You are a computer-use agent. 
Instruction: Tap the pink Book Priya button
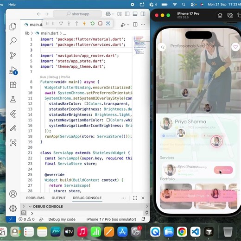click(198, 196)
